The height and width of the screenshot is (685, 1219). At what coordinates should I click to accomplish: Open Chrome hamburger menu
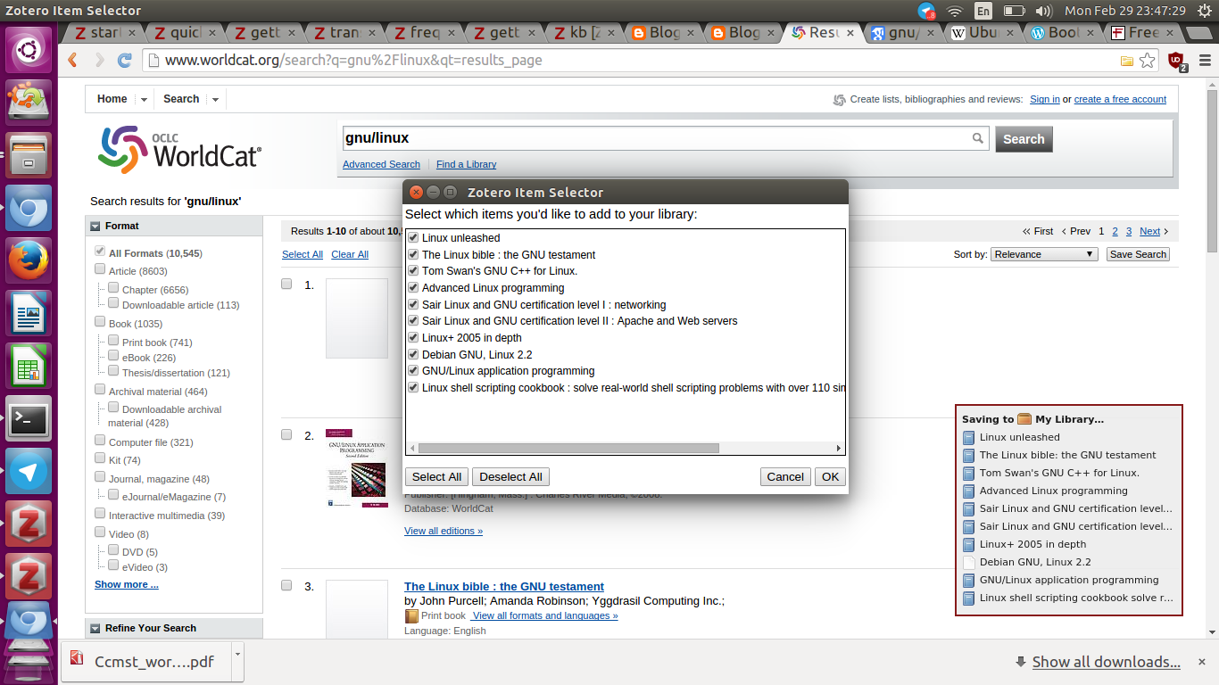click(1205, 61)
